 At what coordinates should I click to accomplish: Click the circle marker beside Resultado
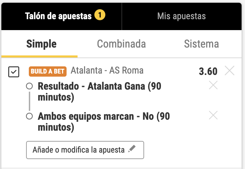(30, 87)
